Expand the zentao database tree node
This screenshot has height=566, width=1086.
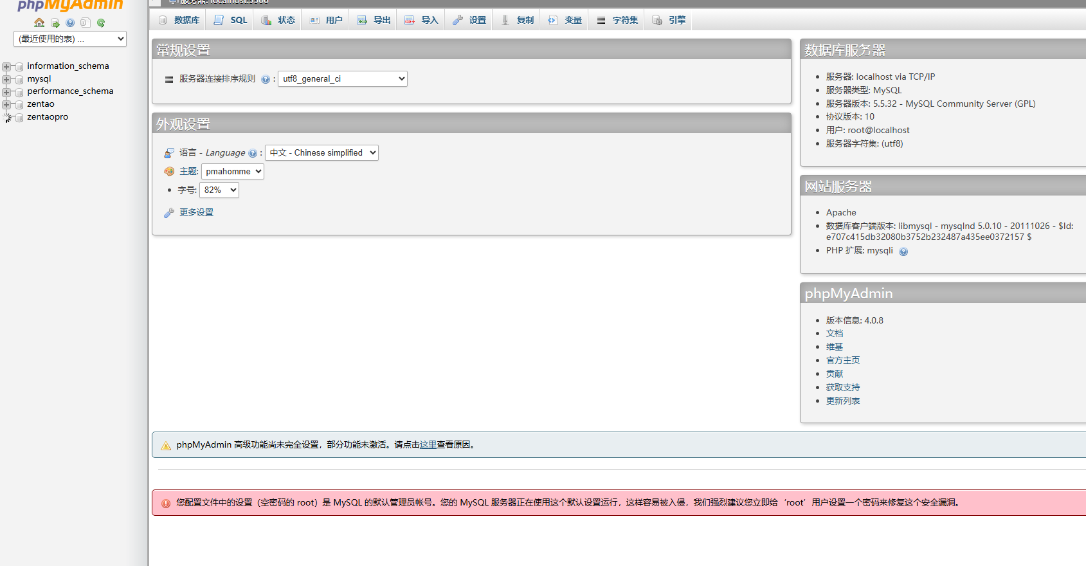click(x=6, y=104)
